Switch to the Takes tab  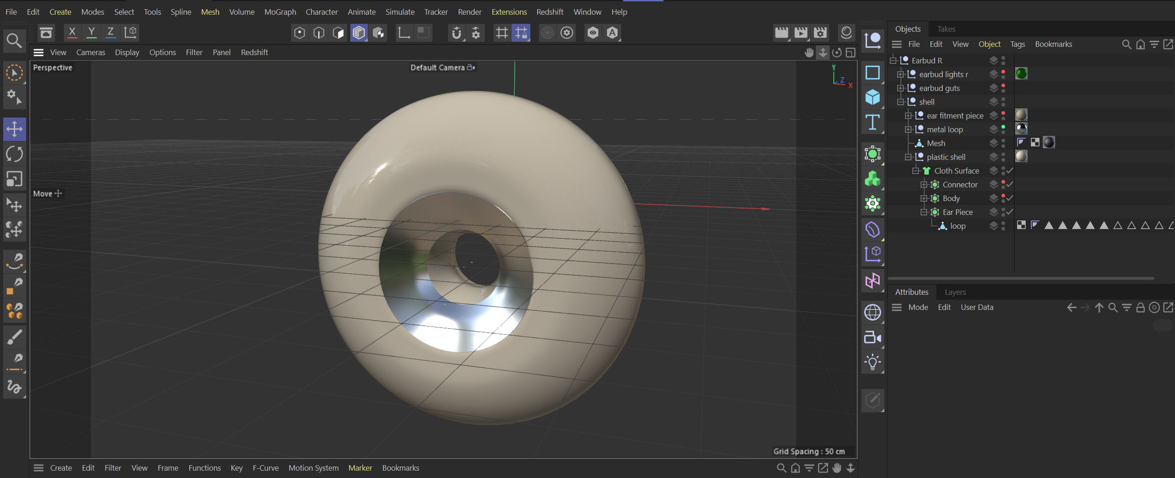point(946,29)
